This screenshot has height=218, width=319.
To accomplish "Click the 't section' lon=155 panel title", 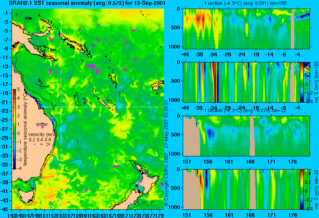I will tap(245, 3).
